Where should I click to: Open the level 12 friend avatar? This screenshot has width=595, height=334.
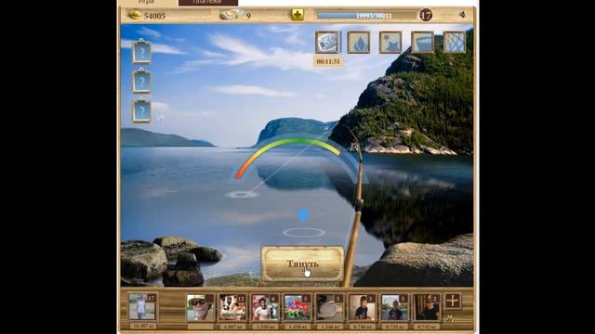click(x=232, y=307)
